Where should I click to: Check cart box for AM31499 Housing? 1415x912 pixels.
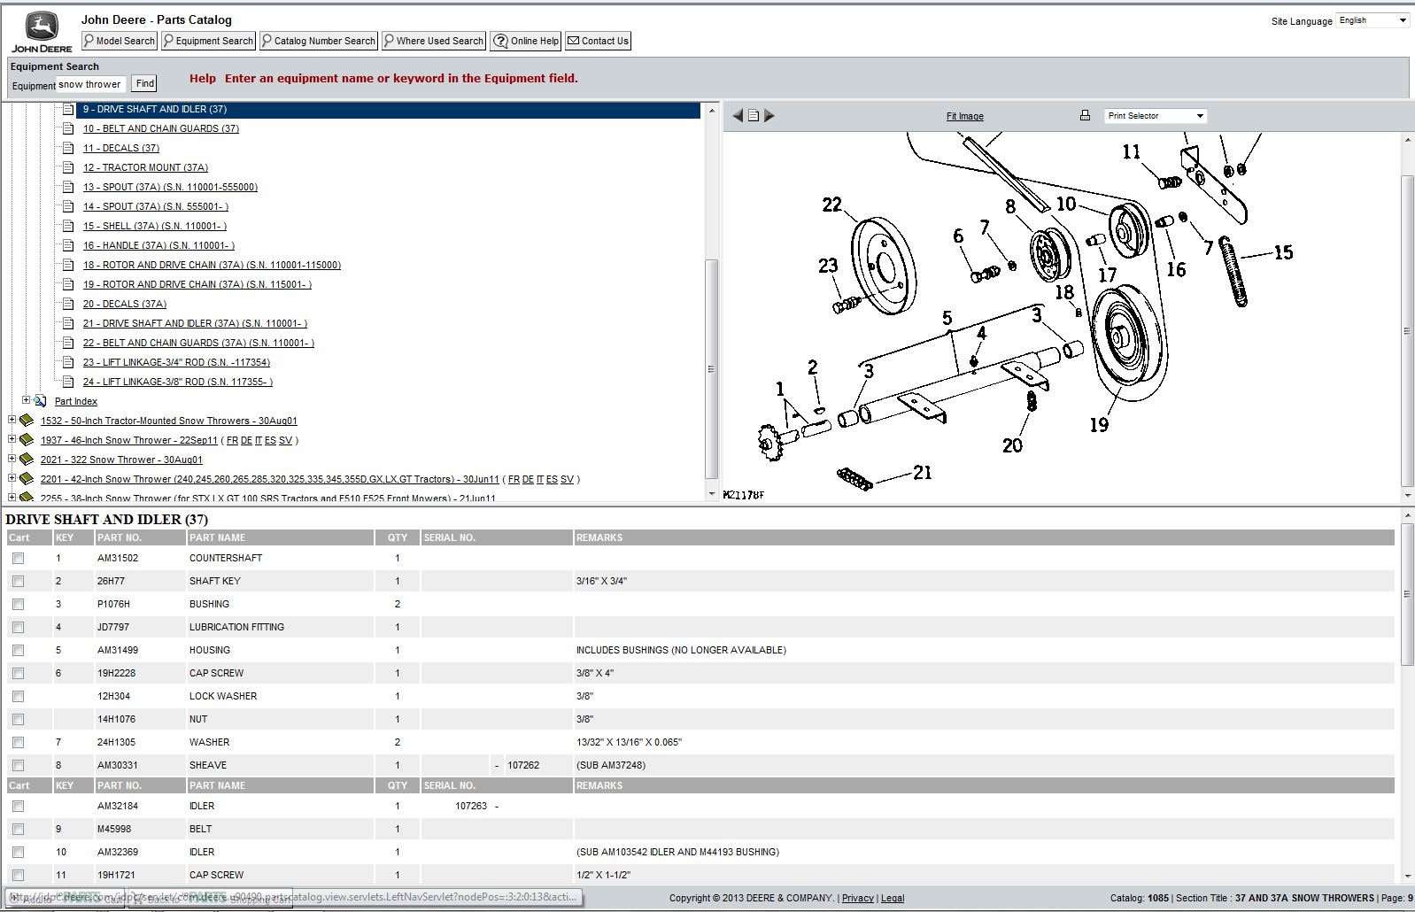pyautogui.click(x=18, y=651)
